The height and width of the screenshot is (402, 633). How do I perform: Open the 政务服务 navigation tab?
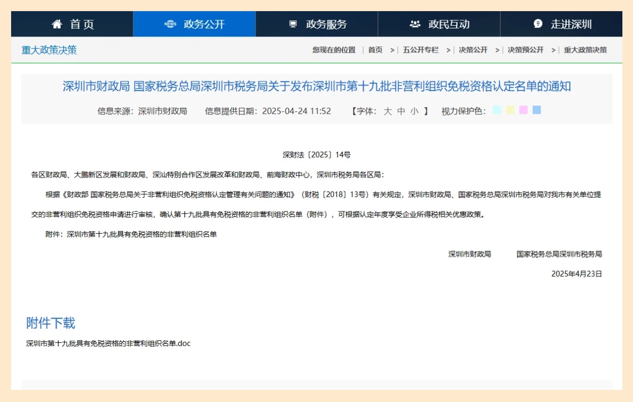click(x=326, y=24)
